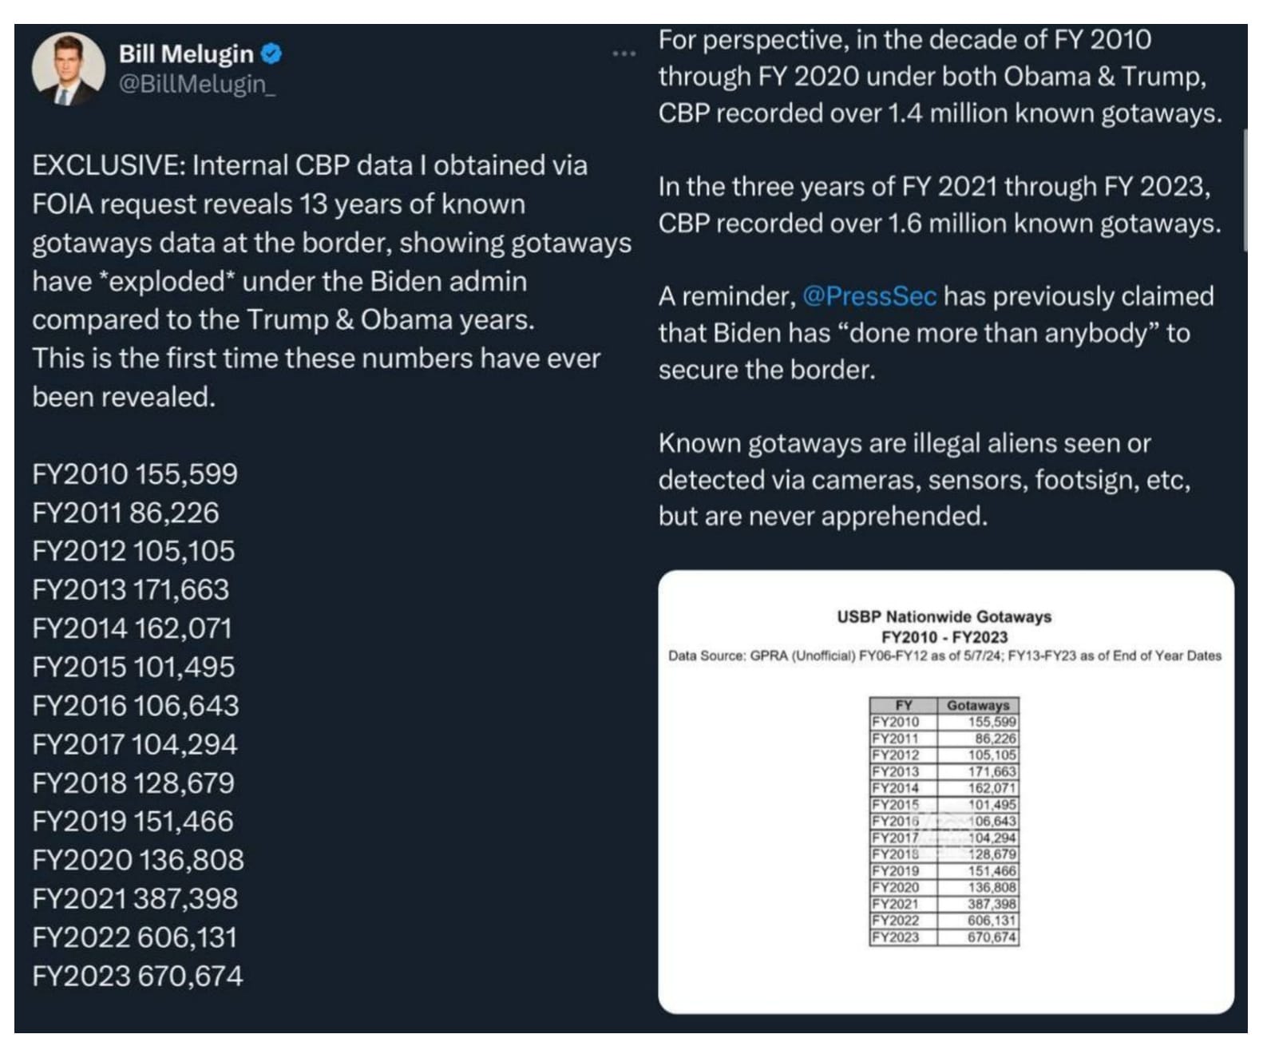This screenshot has width=1263, height=1046.
Task: Open the USBP Nationwide Gotaways image
Action: (946, 791)
